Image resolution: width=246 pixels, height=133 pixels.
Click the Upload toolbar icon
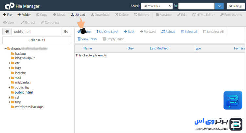[78, 15]
